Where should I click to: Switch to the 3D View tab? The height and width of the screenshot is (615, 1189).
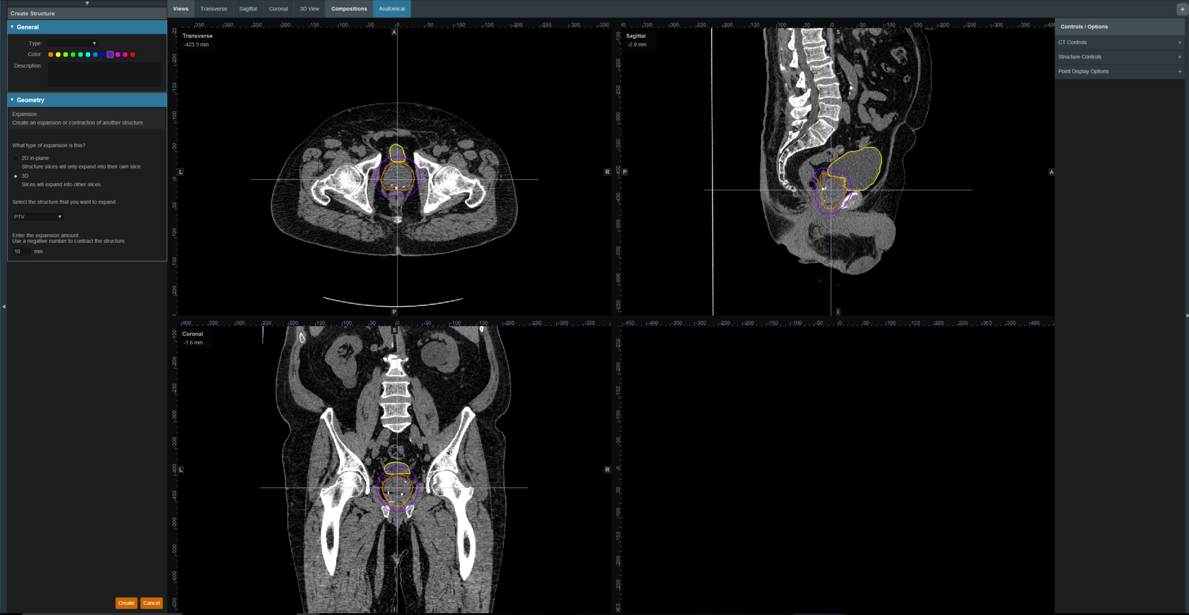point(309,9)
